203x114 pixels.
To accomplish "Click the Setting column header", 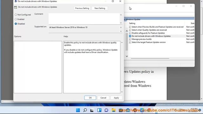I will coord(132,23).
